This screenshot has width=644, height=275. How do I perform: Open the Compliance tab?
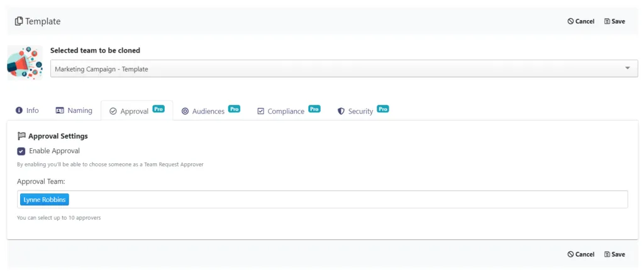coord(288,111)
